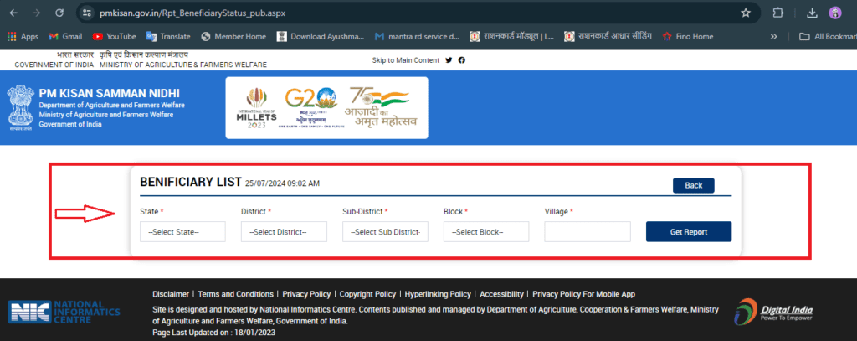Open the Translate bookmark
Viewport: 857px width, 341px height.
[168, 36]
